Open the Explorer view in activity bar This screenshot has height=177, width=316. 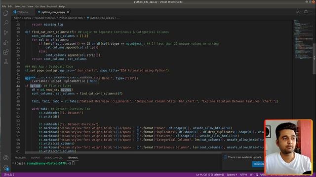click(6, 13)
